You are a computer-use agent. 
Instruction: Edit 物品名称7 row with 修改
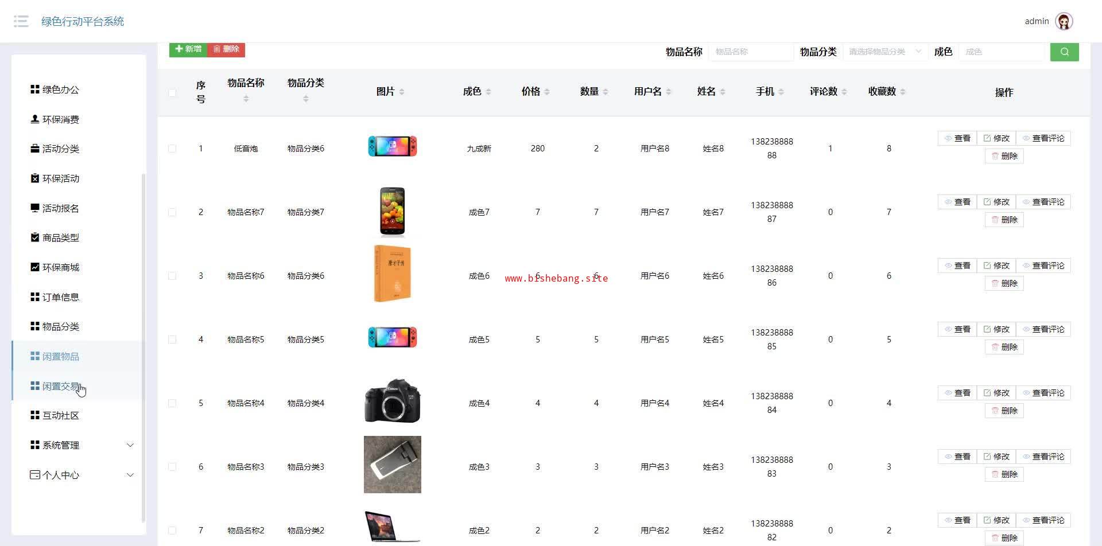point(996,202)
